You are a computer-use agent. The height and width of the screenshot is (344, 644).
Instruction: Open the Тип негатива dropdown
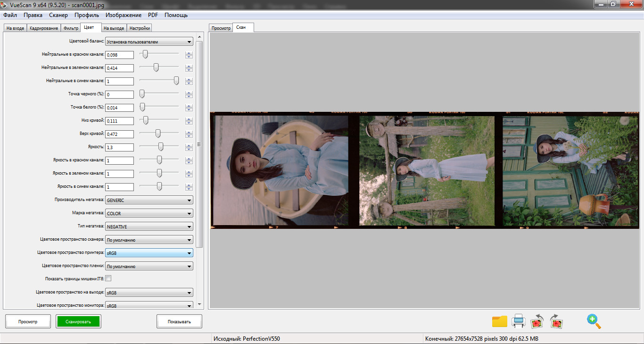149,227
